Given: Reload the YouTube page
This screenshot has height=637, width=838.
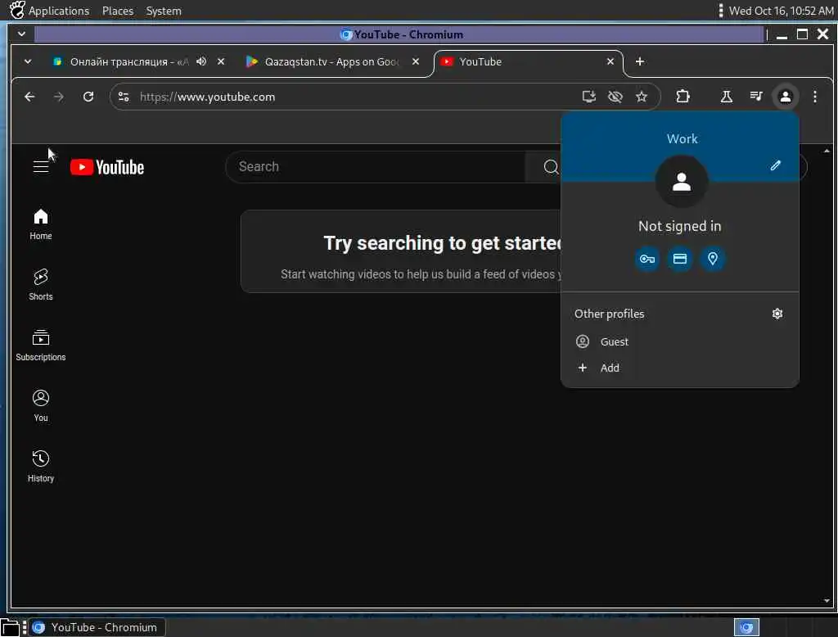Looking at the screenshot, I should point(88,97).
